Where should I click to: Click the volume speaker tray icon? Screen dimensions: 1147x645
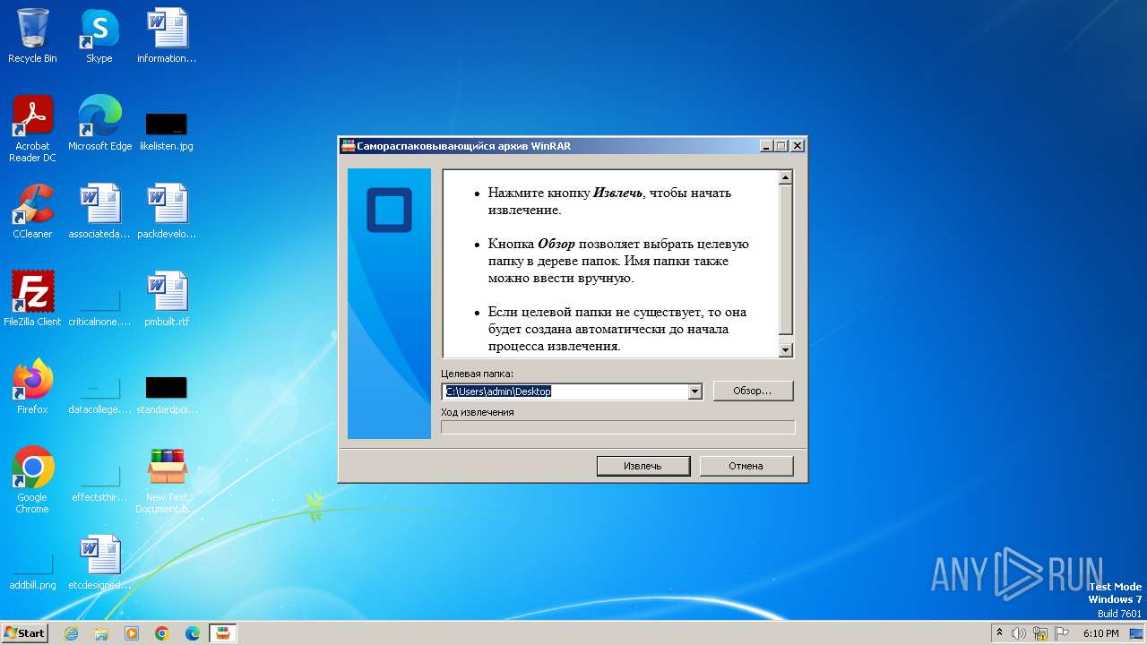click(x=1019, y=633)
